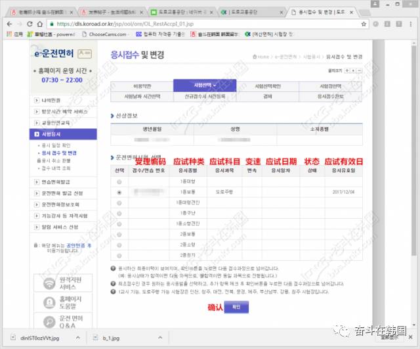Open the 응시 취소 환불 submenu link
The width and height of the screenshot is (420, 349).
tap(56, 160)
